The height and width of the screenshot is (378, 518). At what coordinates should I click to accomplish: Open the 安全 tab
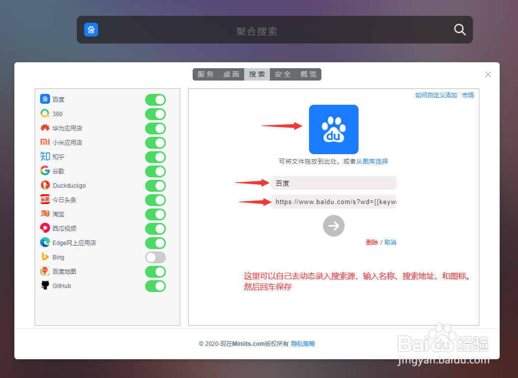click(x=283, y=75)
